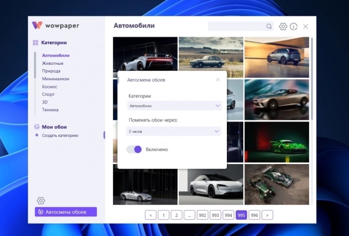
Task: Go to next page arrow
Action: (x=267, y=215)
